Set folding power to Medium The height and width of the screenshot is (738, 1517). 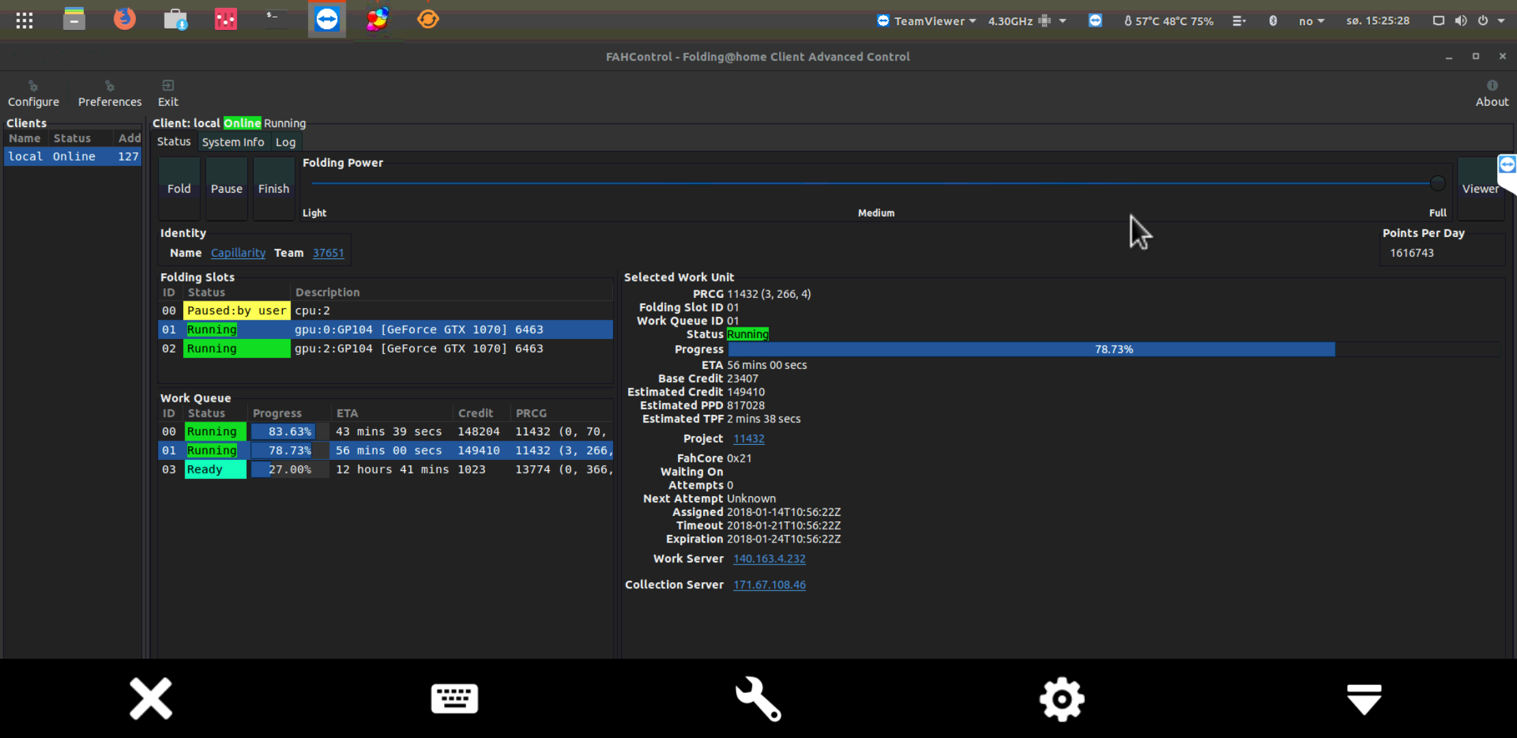click(876, 213)
